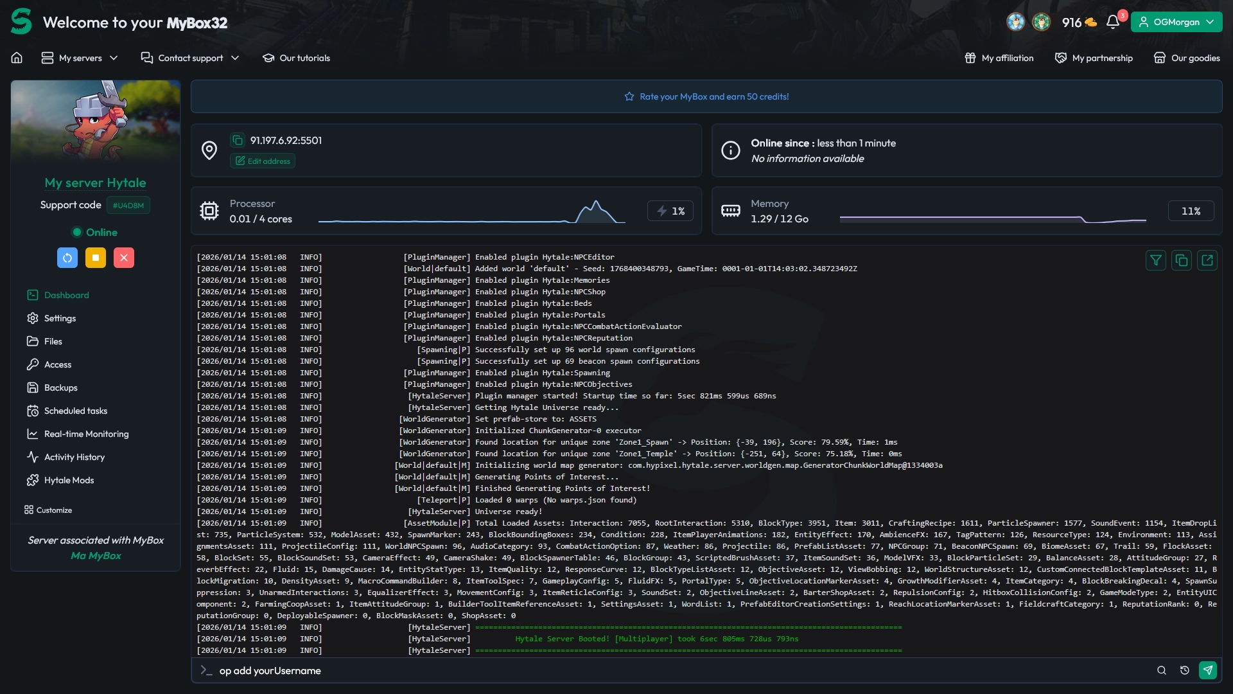The image size is (1233, 694).
Task: Click the console search icon
Action: point(1162,670)
